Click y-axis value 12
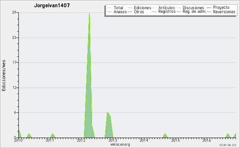 (x=14, y=88)
